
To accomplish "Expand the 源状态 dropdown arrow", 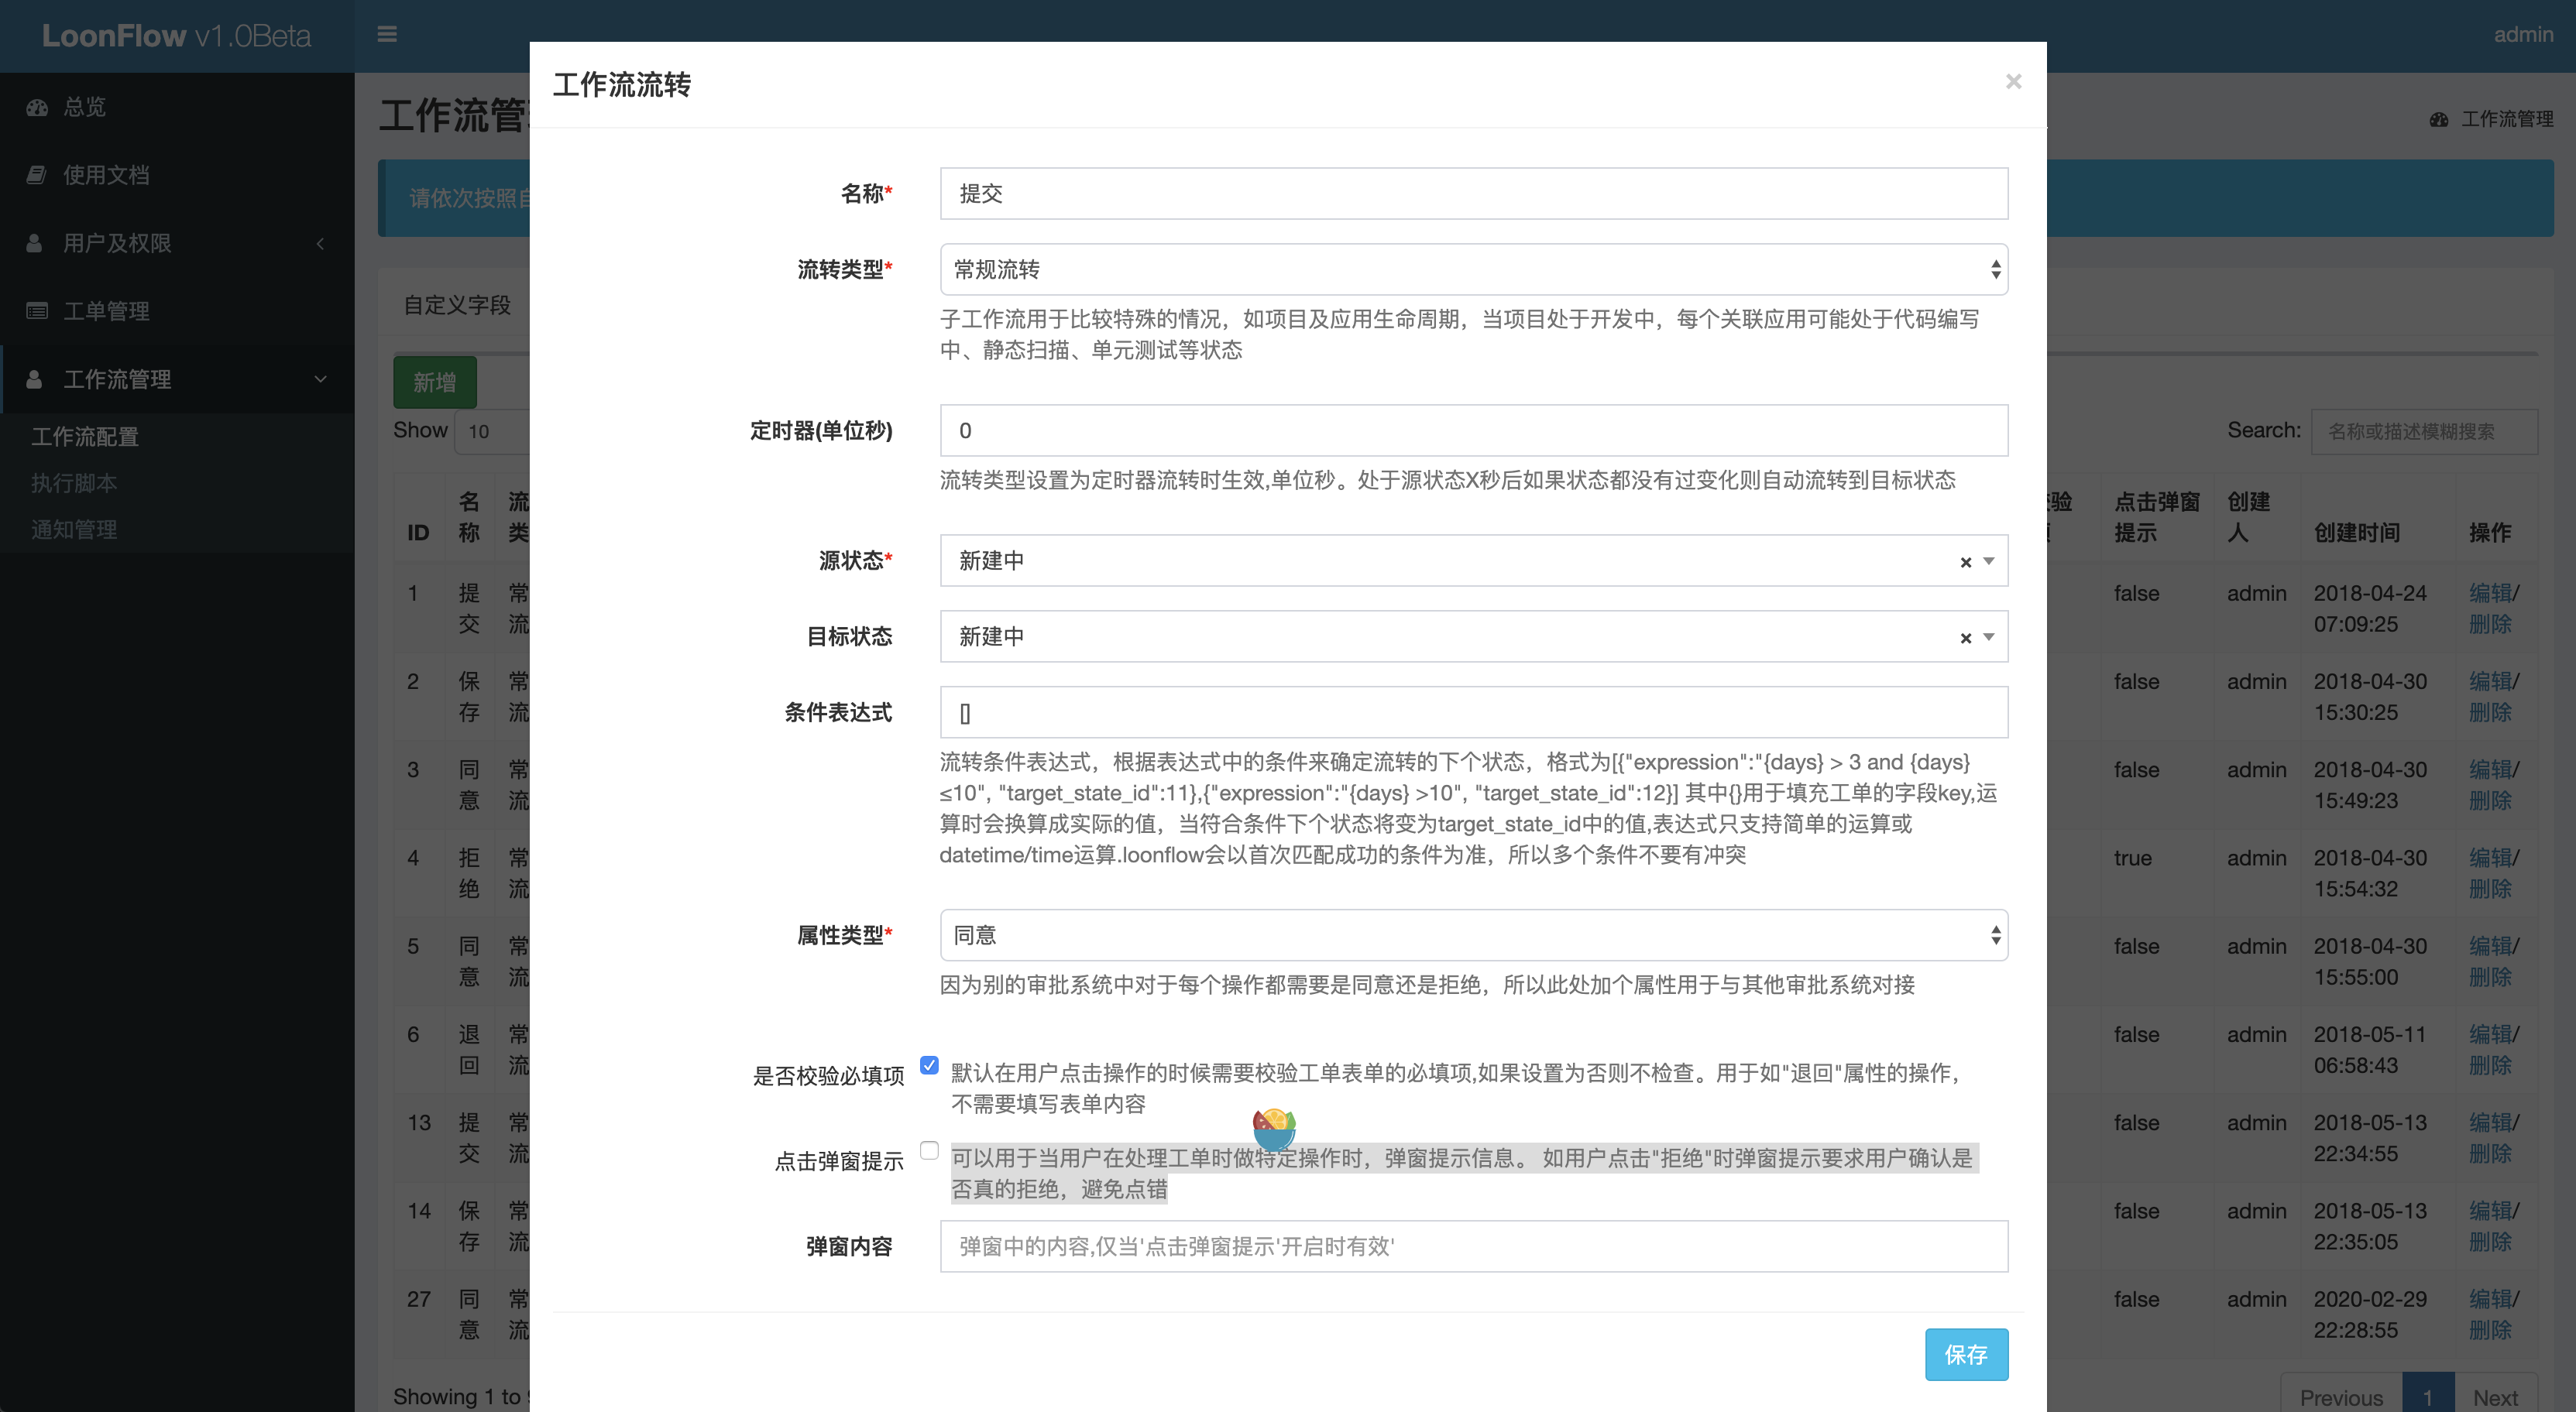I will coord(1989,561).
